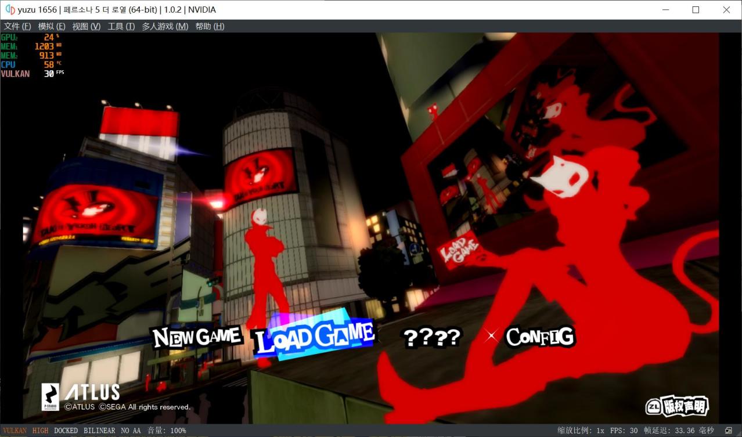Open the 帮助 (H) menu
This screenshot has height=437, width=742.
210,26
